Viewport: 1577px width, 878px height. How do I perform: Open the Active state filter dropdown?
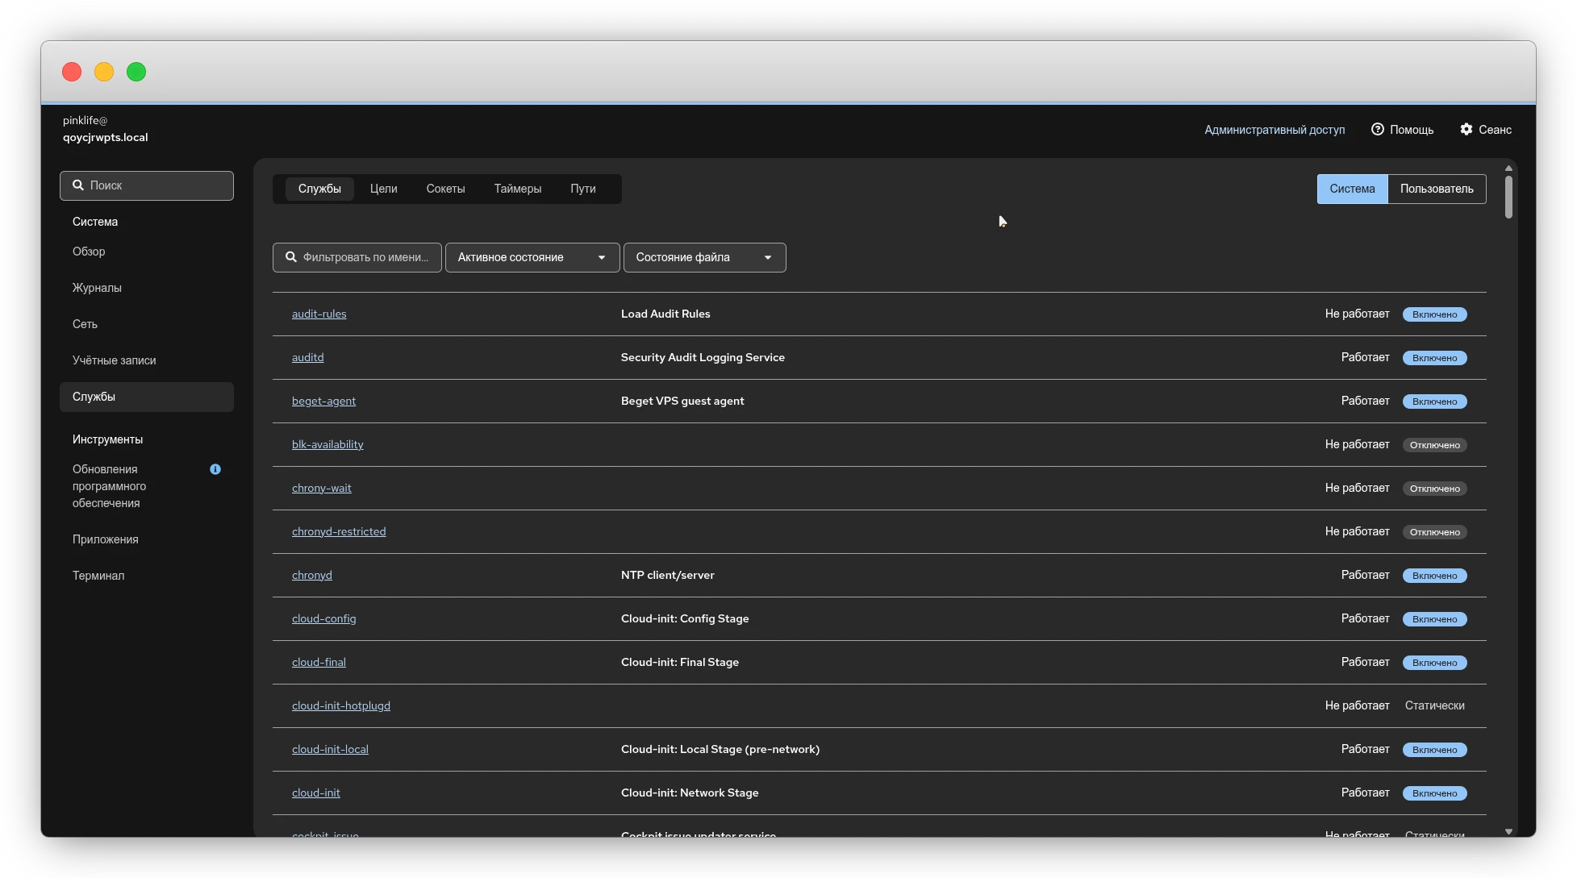tap(532, 257)
